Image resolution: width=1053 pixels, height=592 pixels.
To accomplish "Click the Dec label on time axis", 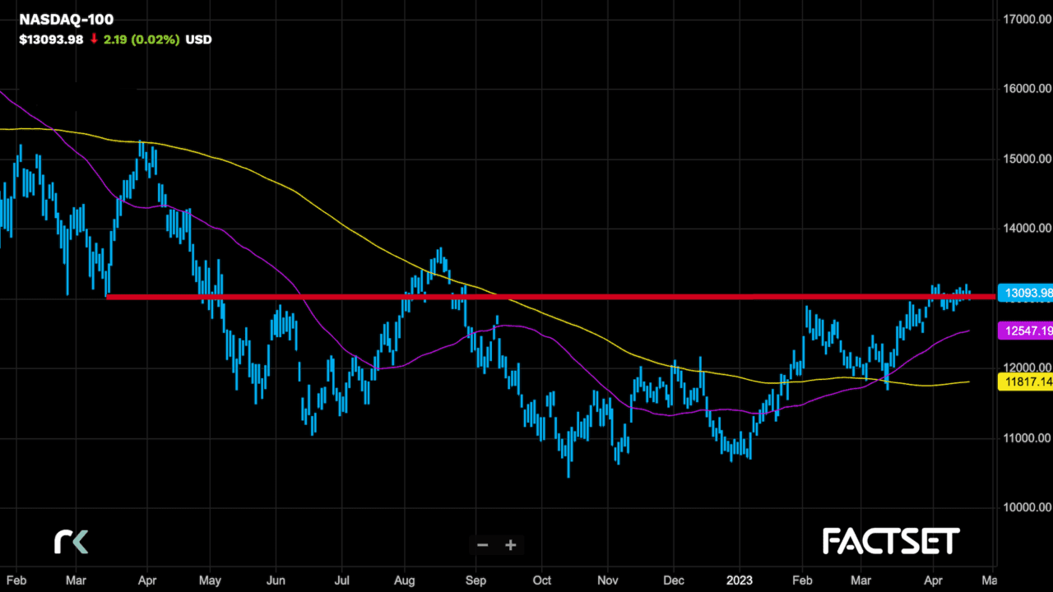I will tap(673, 578).
